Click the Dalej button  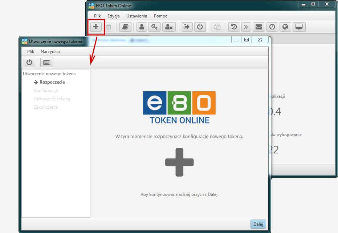(258, 224)
